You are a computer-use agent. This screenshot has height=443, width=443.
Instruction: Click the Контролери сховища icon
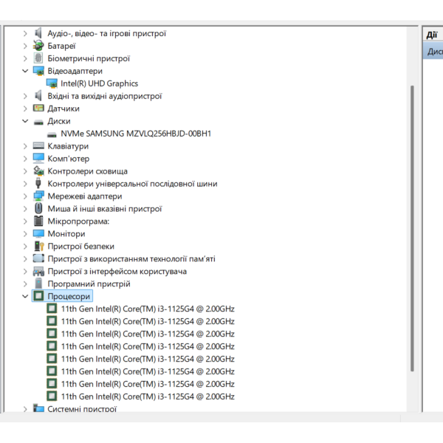[x=38, y=171]
